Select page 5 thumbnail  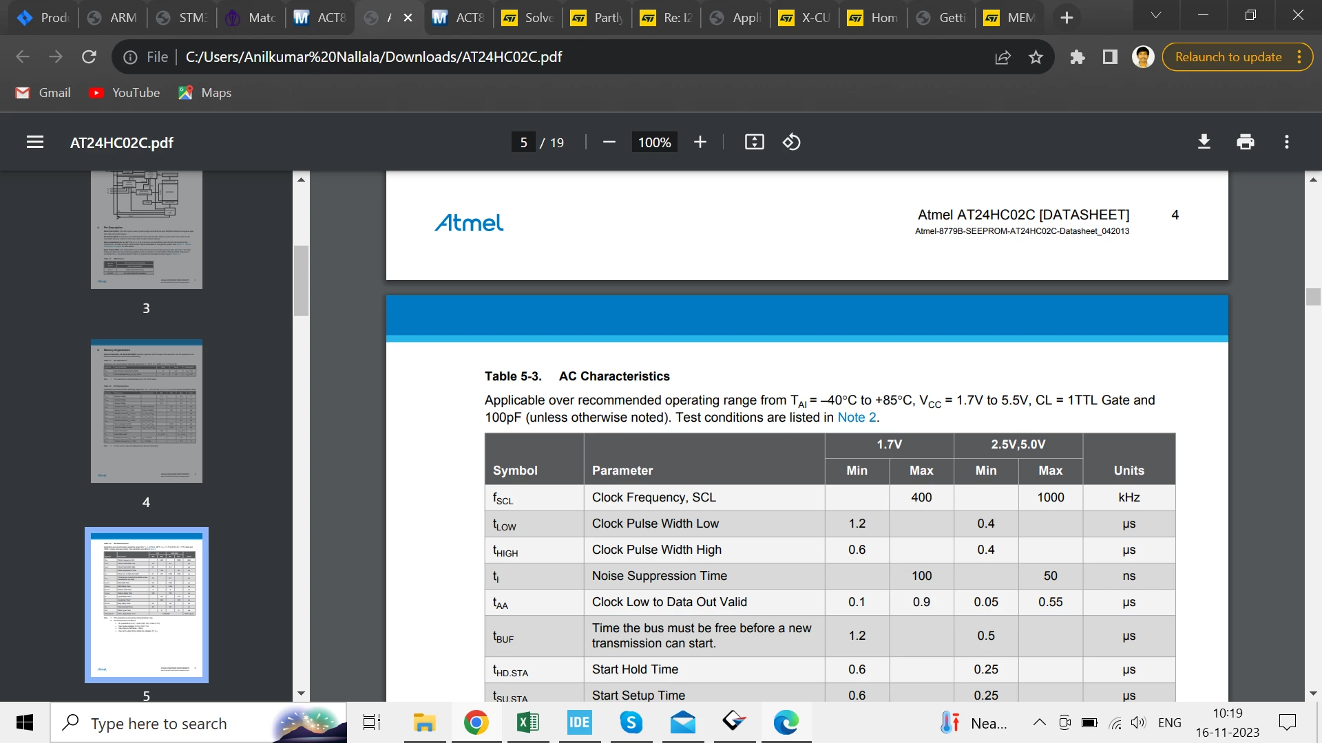[147, 605]
